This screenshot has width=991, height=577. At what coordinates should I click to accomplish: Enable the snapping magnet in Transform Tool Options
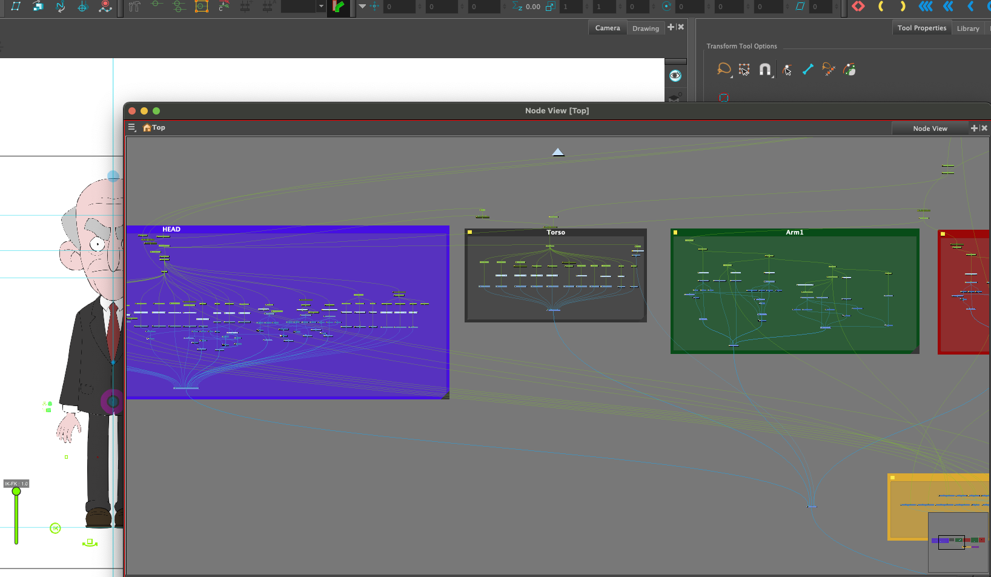pyautogui.click(x=765, y=69)
